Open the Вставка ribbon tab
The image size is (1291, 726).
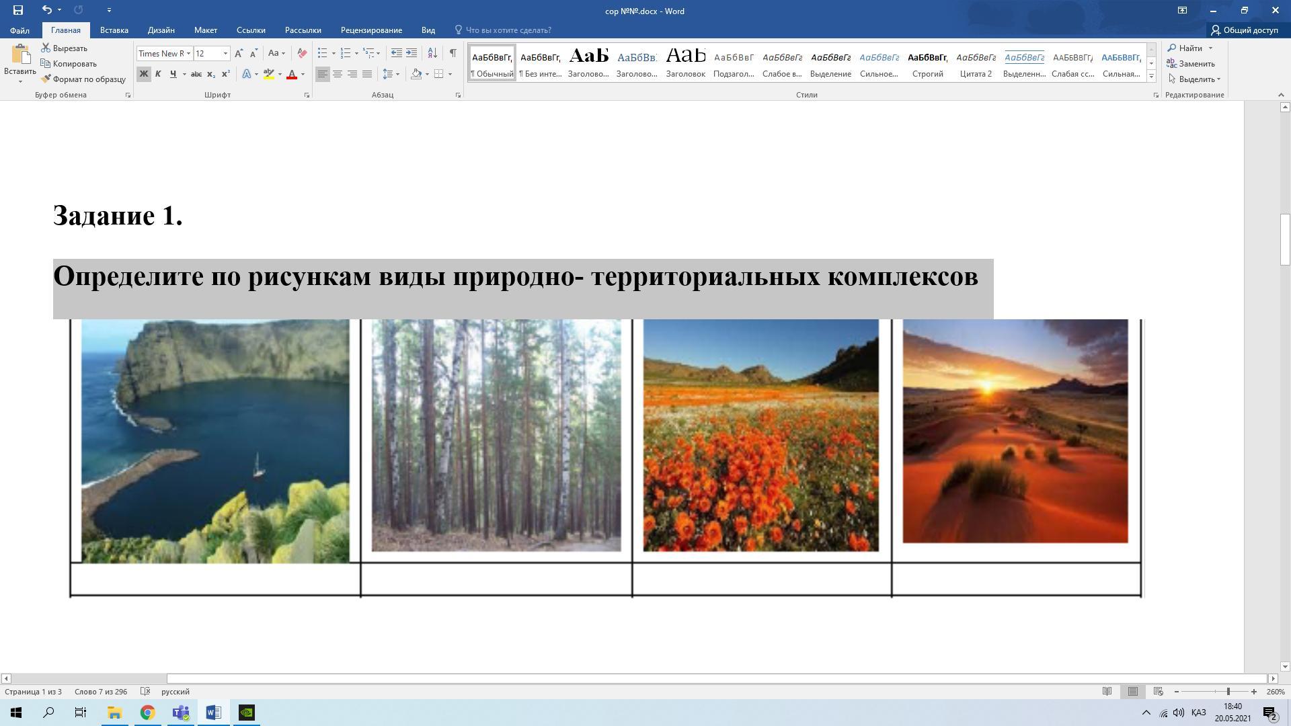[x=114, y=30]
